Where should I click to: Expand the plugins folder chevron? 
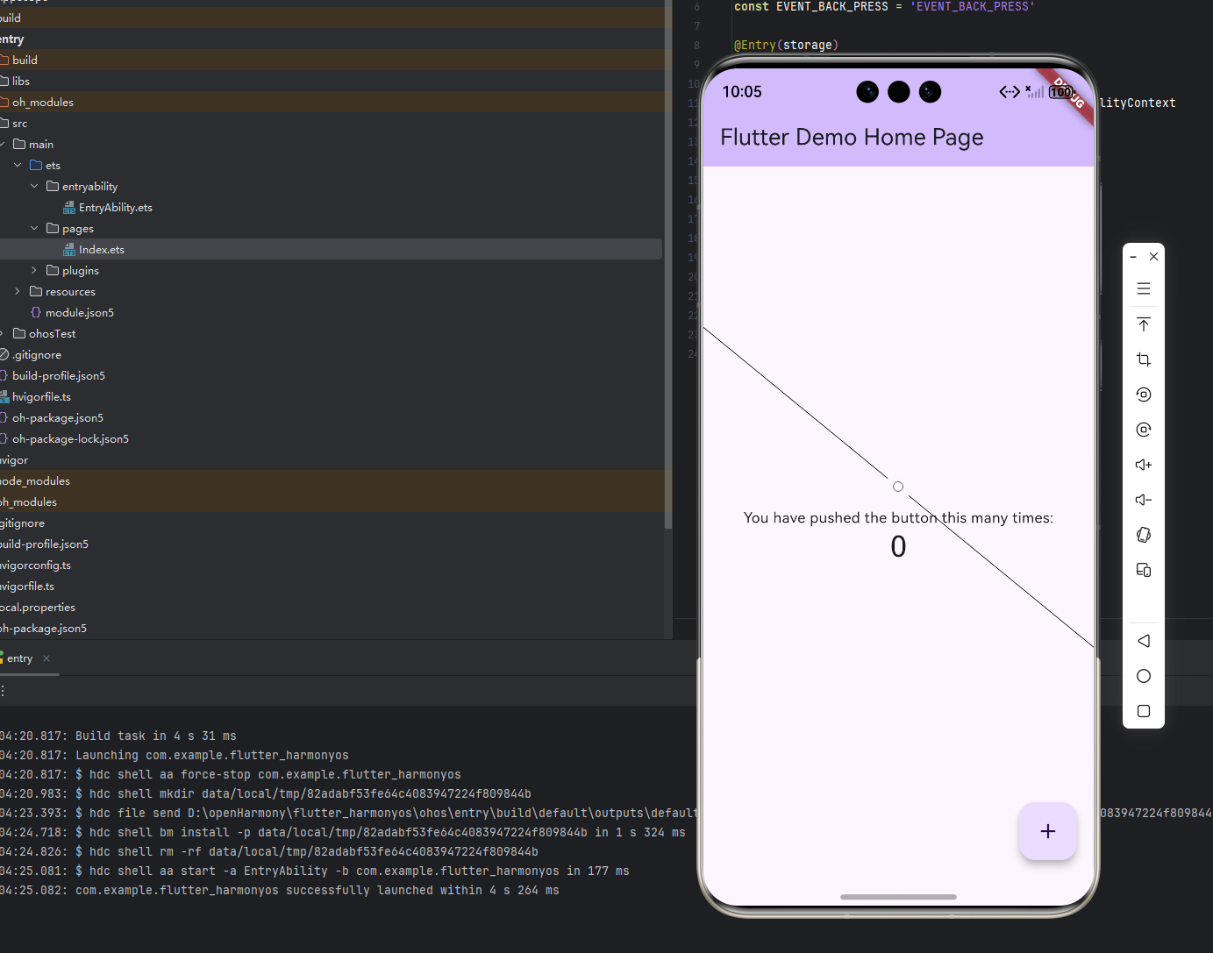pos(34,270)
